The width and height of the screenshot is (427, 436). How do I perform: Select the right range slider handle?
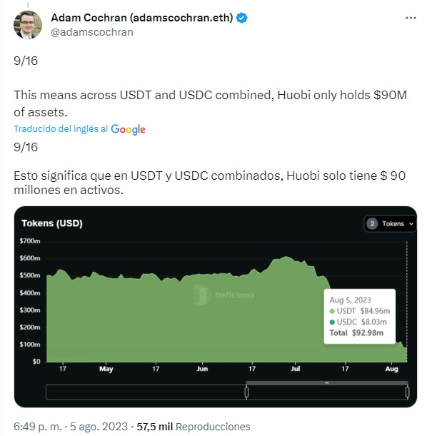[x=407, y=392]
